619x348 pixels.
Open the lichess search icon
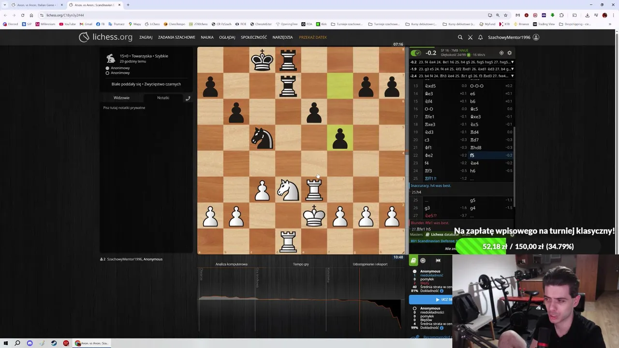(x=460, y=37)
